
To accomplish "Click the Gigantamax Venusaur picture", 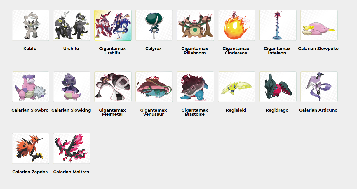I will coord(154,87).
